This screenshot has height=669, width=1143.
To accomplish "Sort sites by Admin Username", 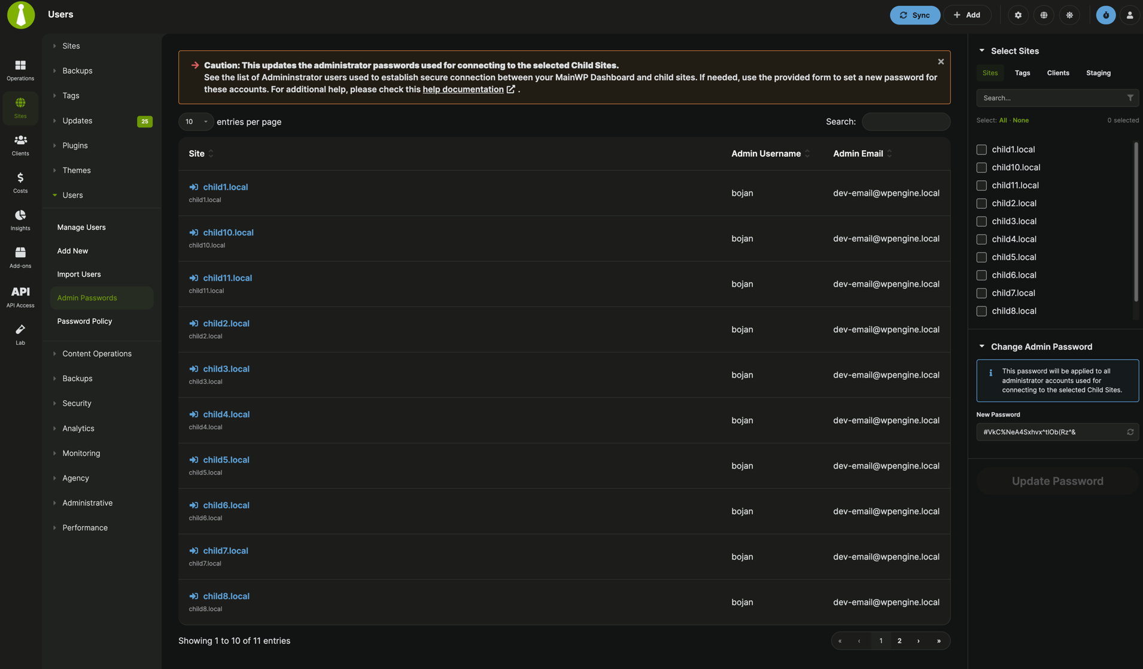I will (x=766, y=153).
